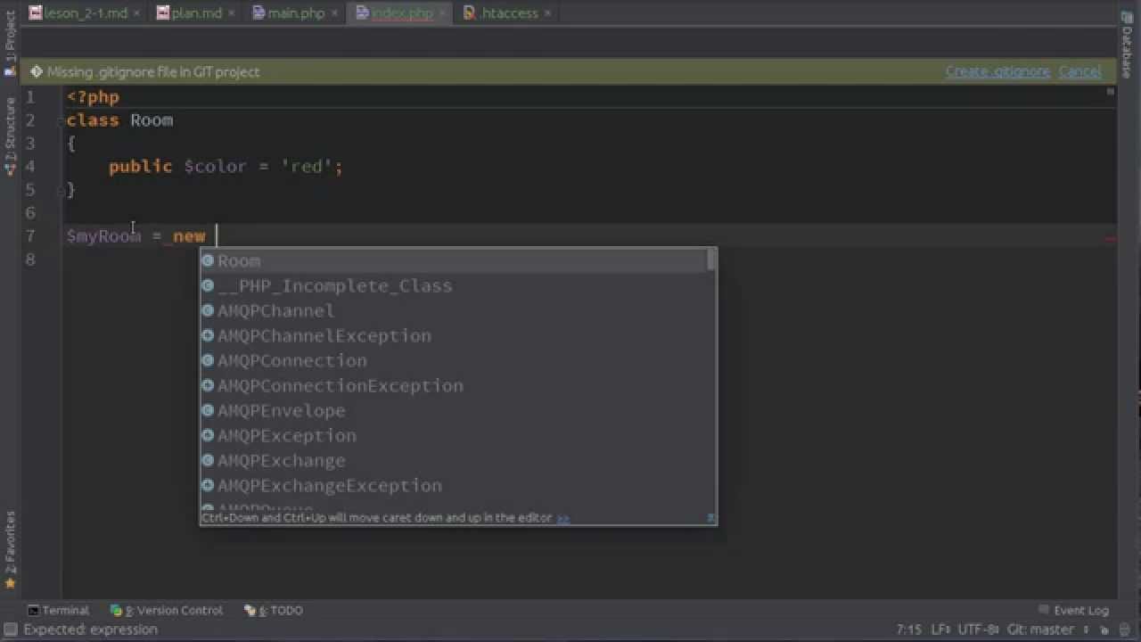Close the .htaccess tab

tap(547, 13)
